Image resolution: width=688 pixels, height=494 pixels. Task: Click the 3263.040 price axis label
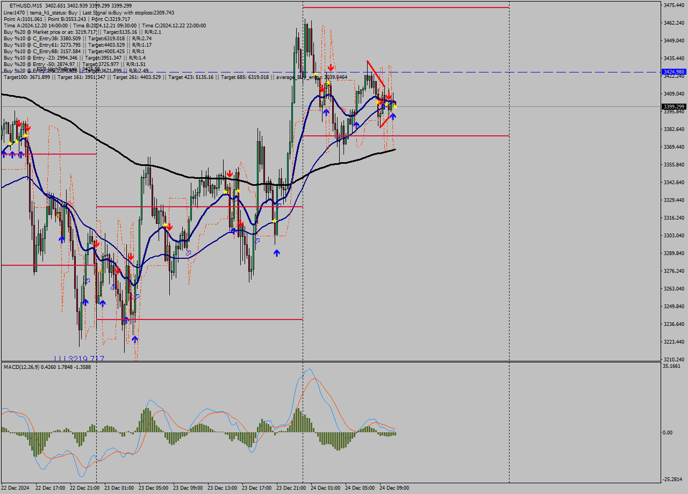tap(674, 288)
